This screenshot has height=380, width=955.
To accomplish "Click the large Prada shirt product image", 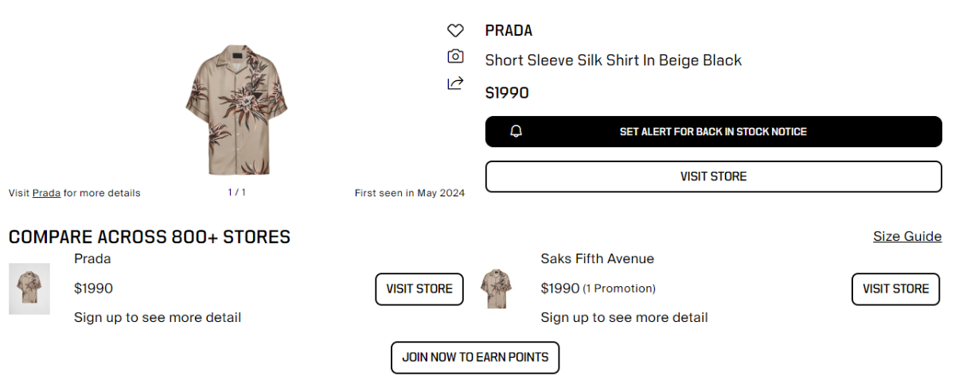I will (x=236, y=110).
